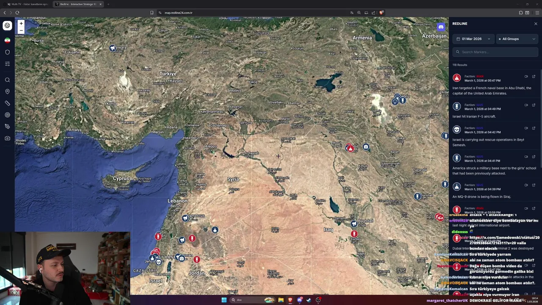Screen dimensions: 542x305
Task: Click the red marker at the Jordan label
Action: coord(196,259)
